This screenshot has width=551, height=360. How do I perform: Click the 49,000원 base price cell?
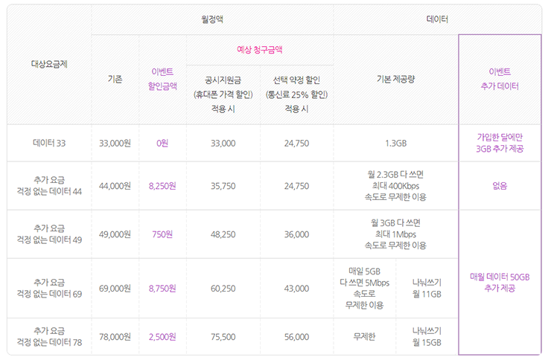point(115,234)
